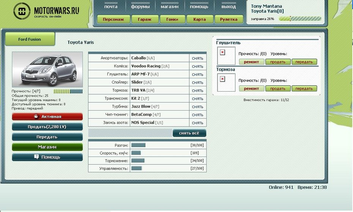This screenshot has height=212, width=353.
Task: Click broken image icon under Глушитель
Action: coord(222,52)
